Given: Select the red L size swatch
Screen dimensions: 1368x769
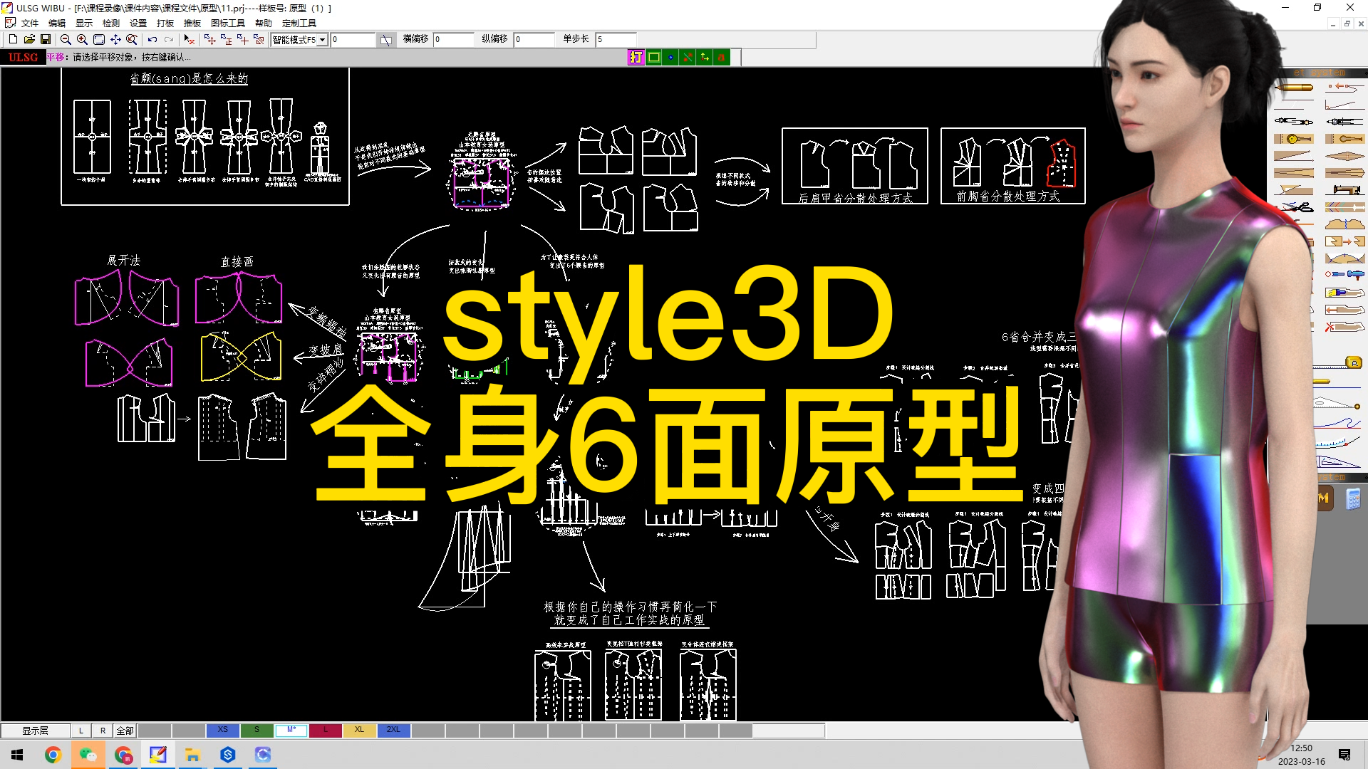Looking at the screenshot, I should (x=326, y=731).
